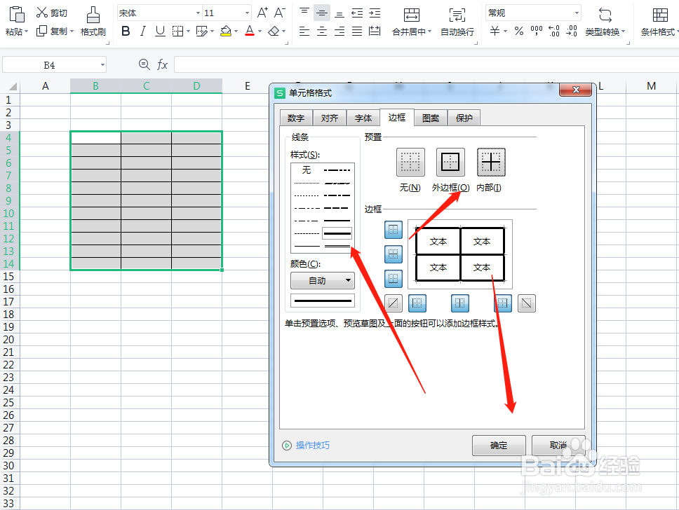This screenshot has height=510, width=679.
Task: Toggle the diagonal up border button
Action: click(x=394, y=303)
